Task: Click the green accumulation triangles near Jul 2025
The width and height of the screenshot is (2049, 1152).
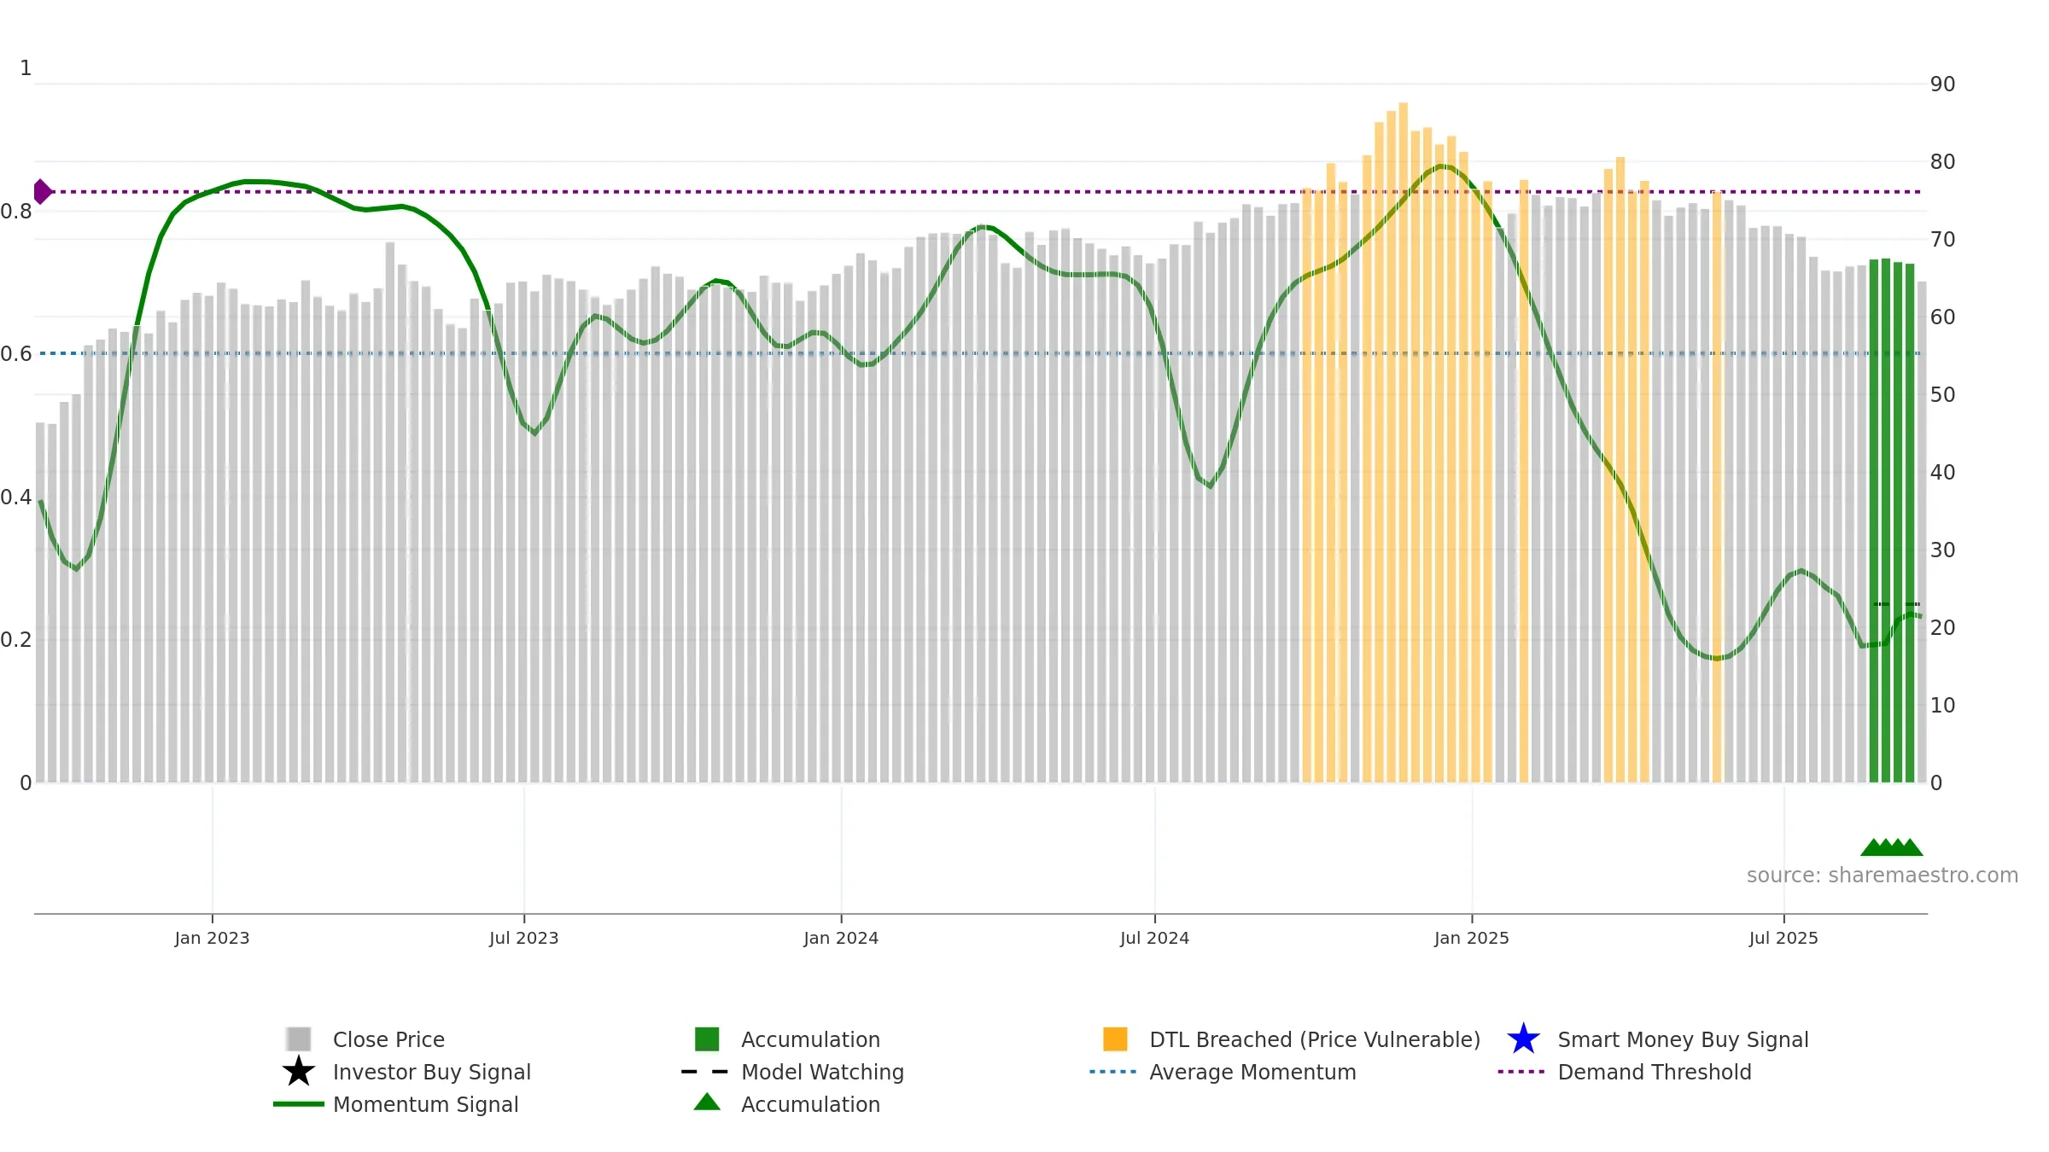Action: 1892,847
